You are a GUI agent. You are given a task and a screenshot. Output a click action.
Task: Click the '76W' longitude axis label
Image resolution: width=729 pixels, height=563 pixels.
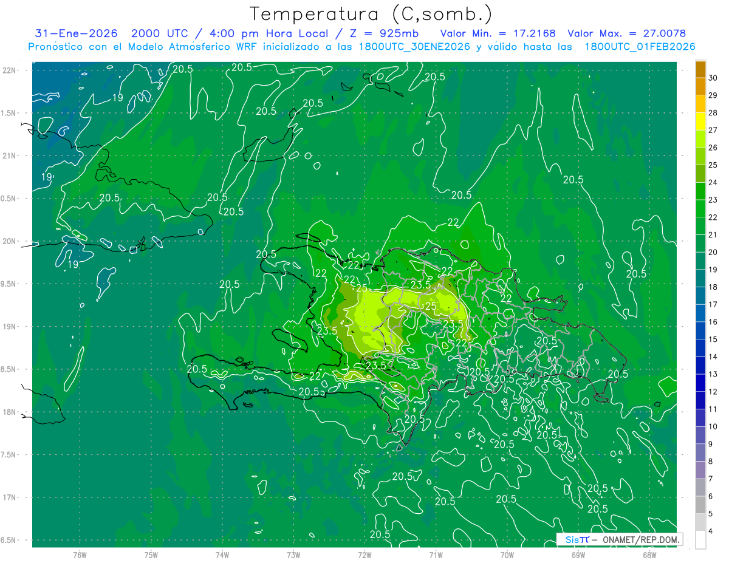80,554
